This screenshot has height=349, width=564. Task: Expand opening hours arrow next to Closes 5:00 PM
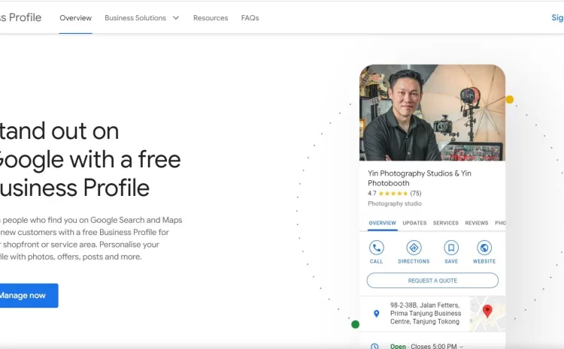click(461, 346)
